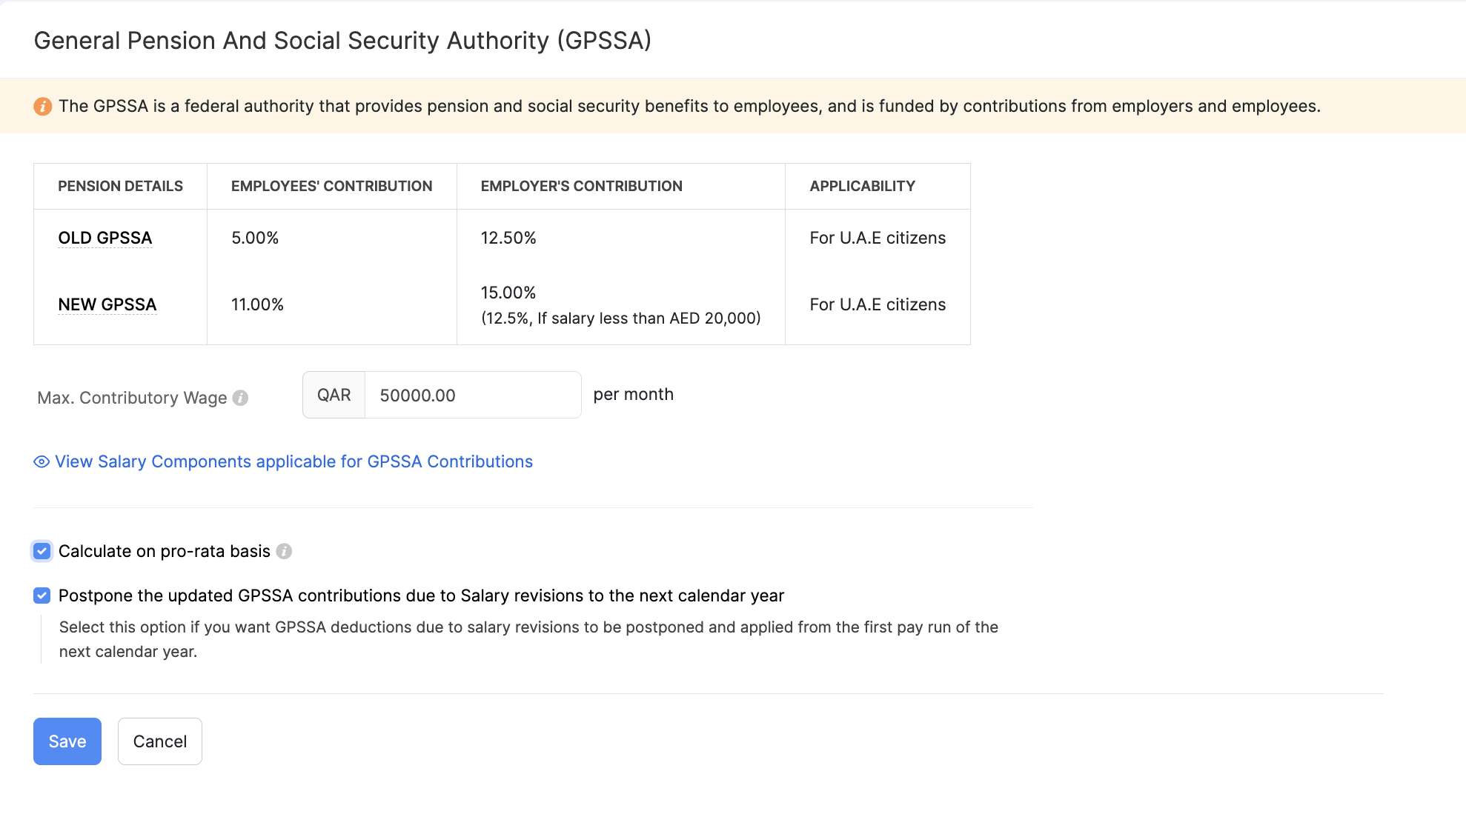The image size is (1466, 834).
Task: Click the info icon next to pro-rata basis option
Action: click(x=285, y=551)
